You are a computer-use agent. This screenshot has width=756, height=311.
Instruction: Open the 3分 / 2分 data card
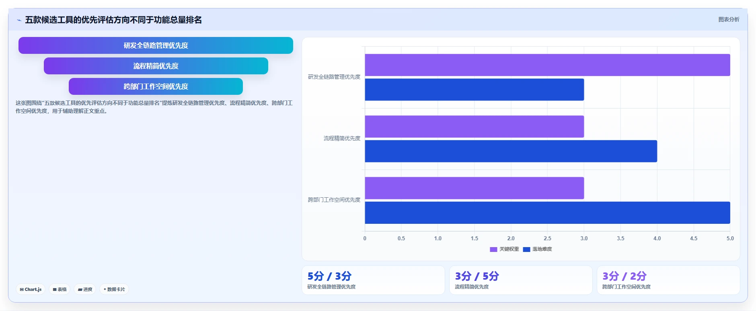tap(668, 280)
